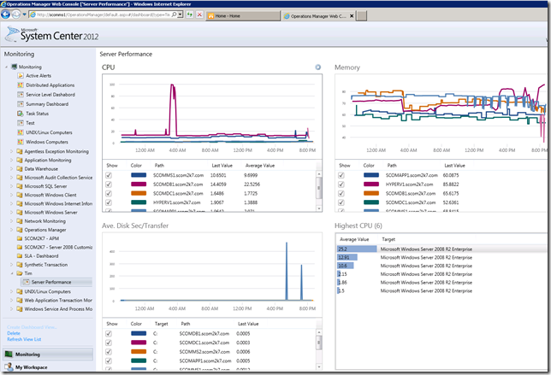Click the My Workspace pane icon

coord(9,367)
